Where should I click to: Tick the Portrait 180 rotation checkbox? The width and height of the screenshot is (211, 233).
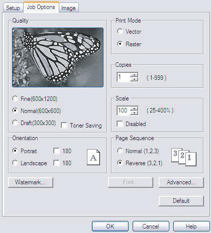coord(56,151)
